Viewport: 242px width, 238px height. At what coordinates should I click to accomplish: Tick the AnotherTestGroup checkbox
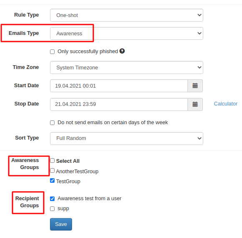tap(52, 171)
